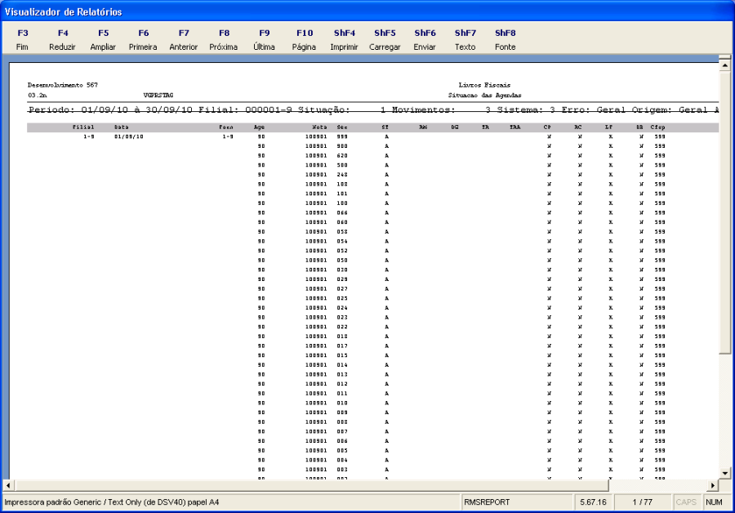Open the F10 Página page selector
The width and height of the screenshot is (735, 513).
tap(305, 40)
